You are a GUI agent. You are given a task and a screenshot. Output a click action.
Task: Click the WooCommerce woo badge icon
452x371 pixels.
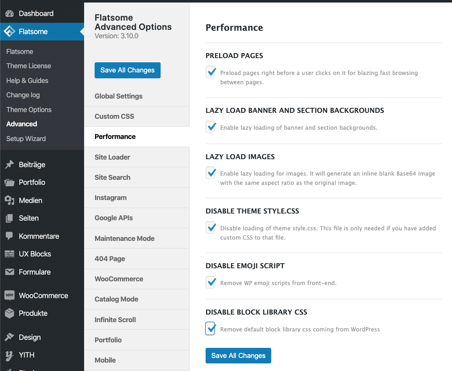point(10,295)
